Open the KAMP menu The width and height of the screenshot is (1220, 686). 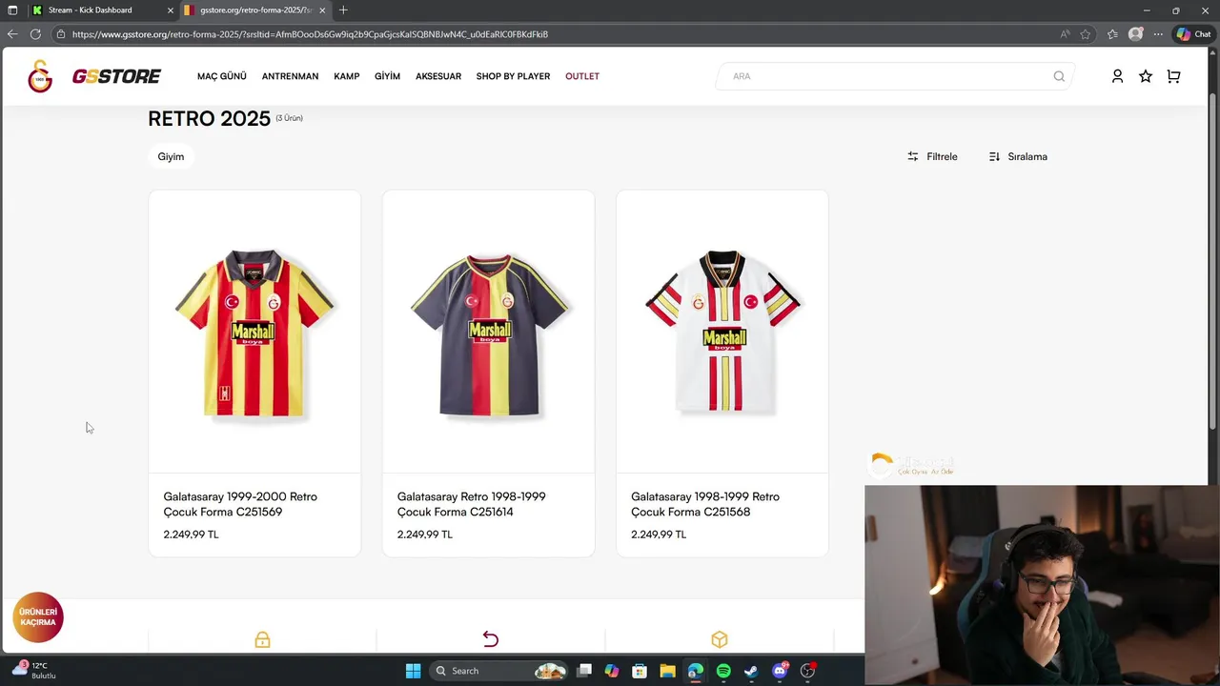tap(347, 76)
